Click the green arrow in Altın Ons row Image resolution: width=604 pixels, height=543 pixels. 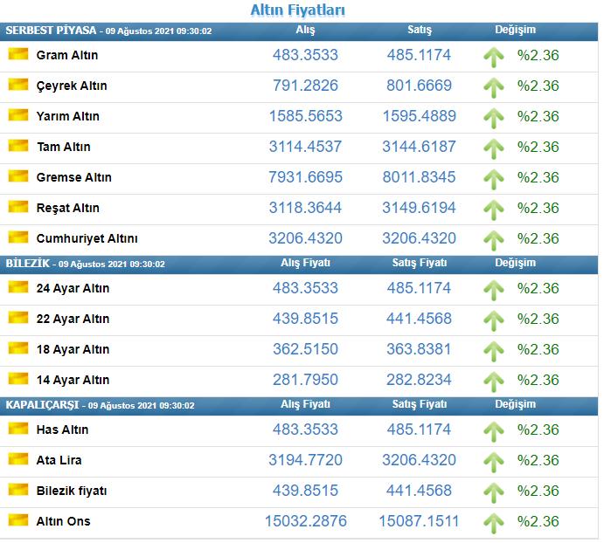[x=494, y=524]
